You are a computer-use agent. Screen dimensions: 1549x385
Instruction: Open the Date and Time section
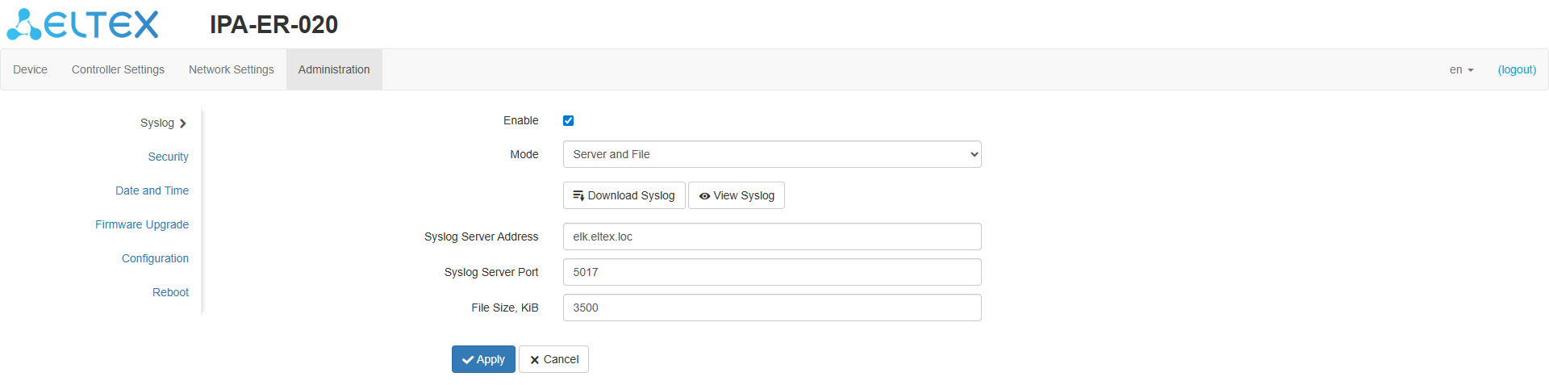click(152, 190)
